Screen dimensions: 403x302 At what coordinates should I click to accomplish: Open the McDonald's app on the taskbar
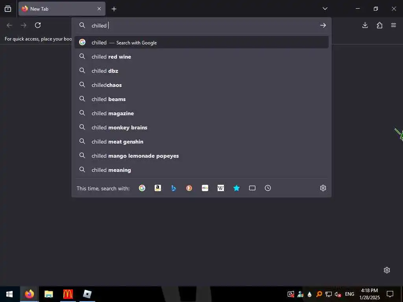68,294
